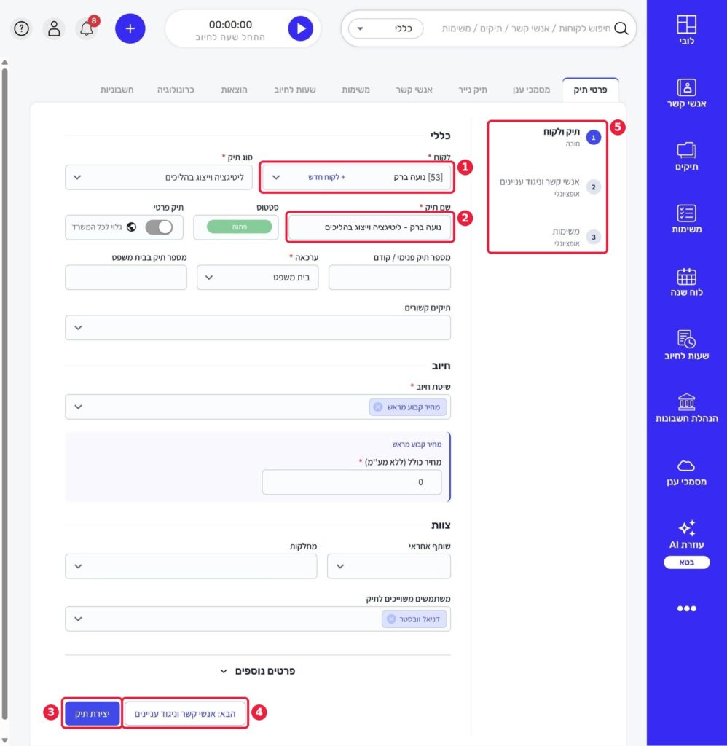727x746 pixels.
Task: Open the לוח שנה calendar icon
Action: coord(686,276)
